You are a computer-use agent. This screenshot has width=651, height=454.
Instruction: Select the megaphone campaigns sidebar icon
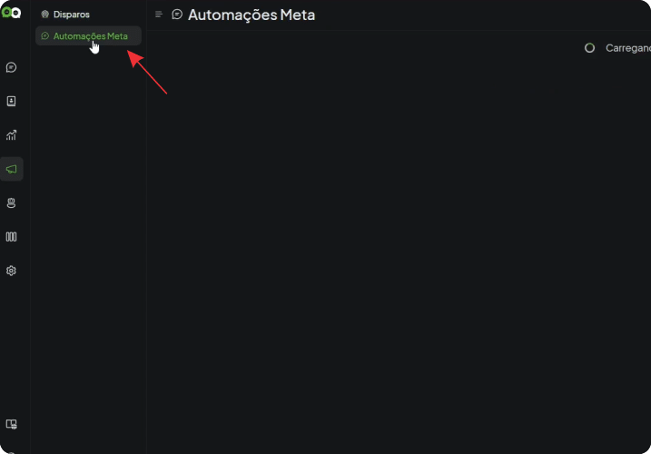12,169
